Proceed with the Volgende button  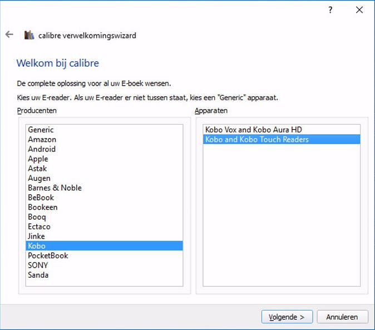[287, 317]
